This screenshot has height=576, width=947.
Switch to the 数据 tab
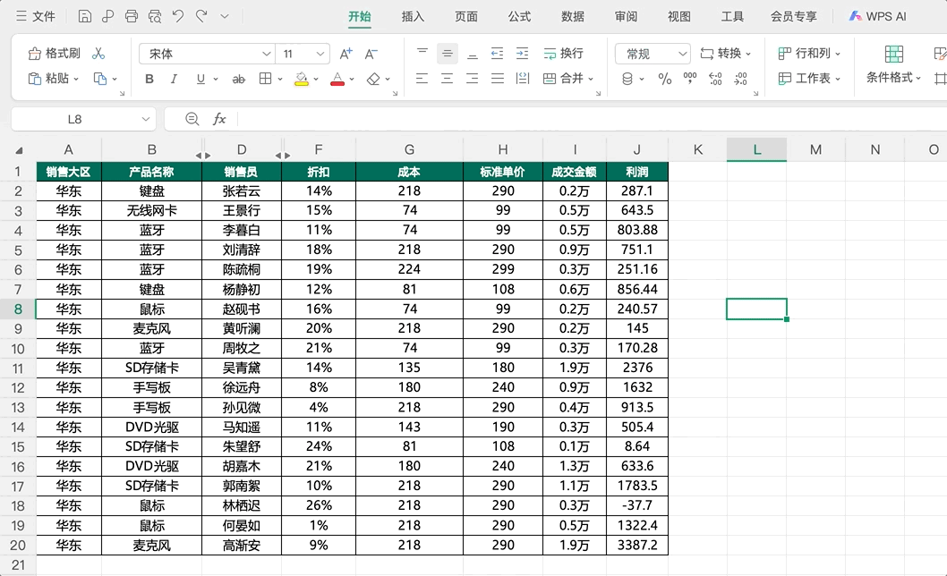tap(573, 16)
